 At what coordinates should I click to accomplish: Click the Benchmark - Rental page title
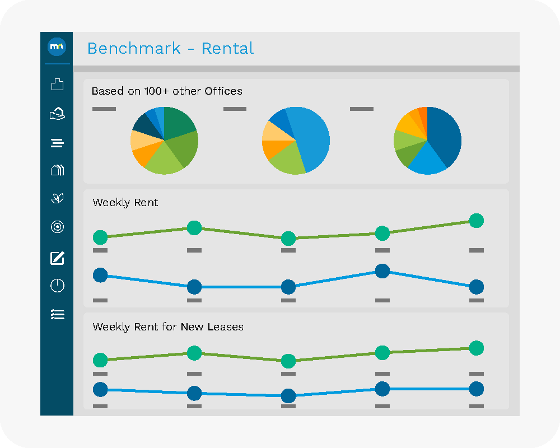[x=170, y=48]
